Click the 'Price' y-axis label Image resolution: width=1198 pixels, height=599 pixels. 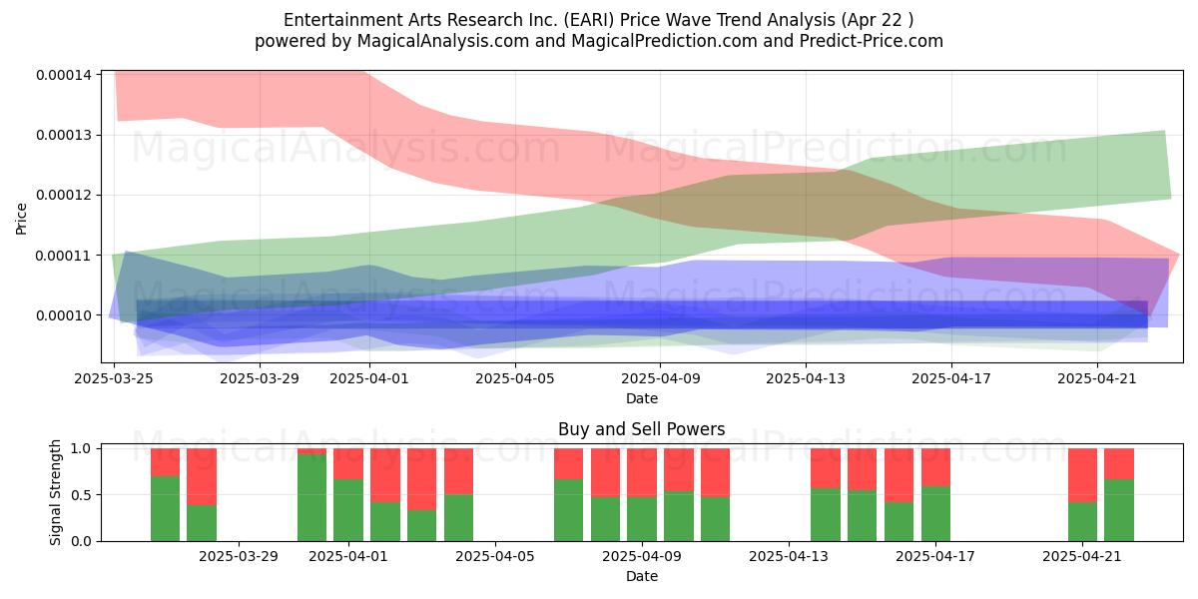coord(22,217)
